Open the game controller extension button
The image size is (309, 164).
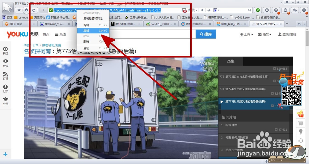tap(276, 10)
